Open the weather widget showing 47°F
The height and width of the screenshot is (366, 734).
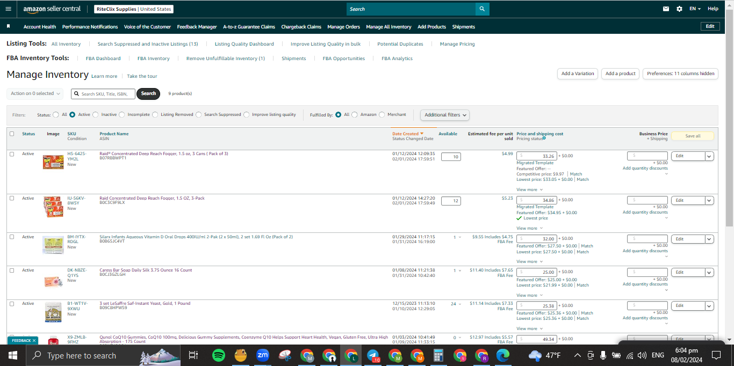click(545, 355)
